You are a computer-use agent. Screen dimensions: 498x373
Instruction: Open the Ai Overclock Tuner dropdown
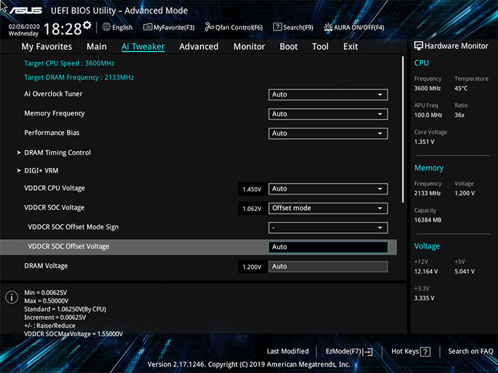click(x=328, y=95)
